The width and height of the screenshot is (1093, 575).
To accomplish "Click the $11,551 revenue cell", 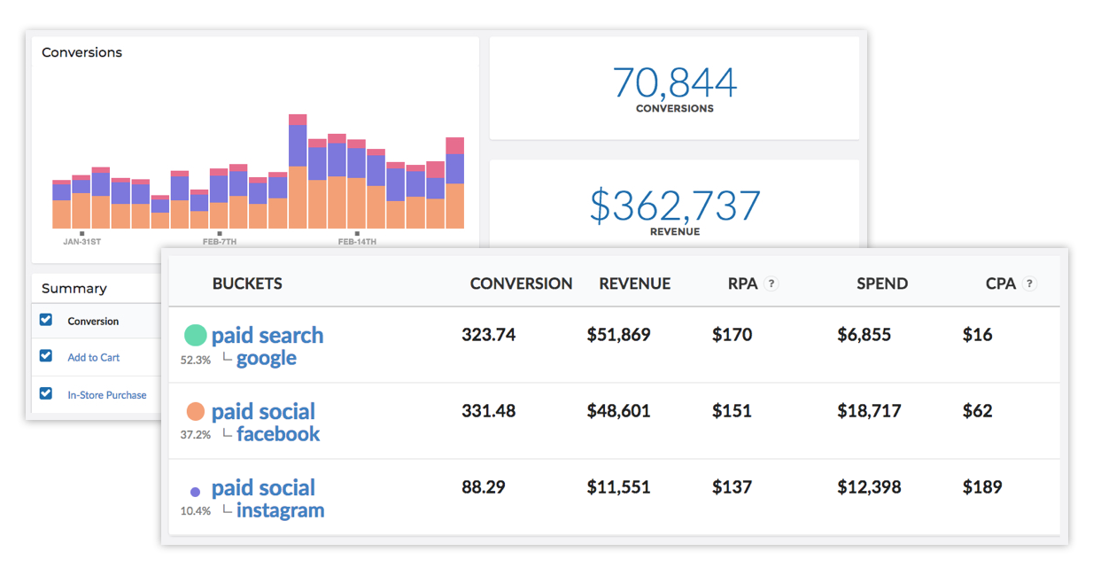I will click(618, 487).
